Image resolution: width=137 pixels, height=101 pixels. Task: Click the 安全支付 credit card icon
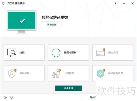101,53
